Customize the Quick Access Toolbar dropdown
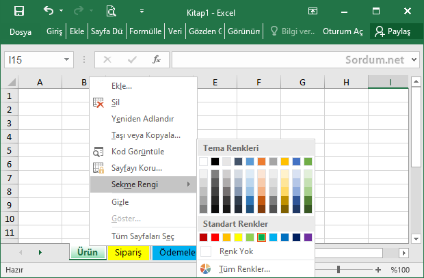The image size is (424, 278). tap(142, 11)
